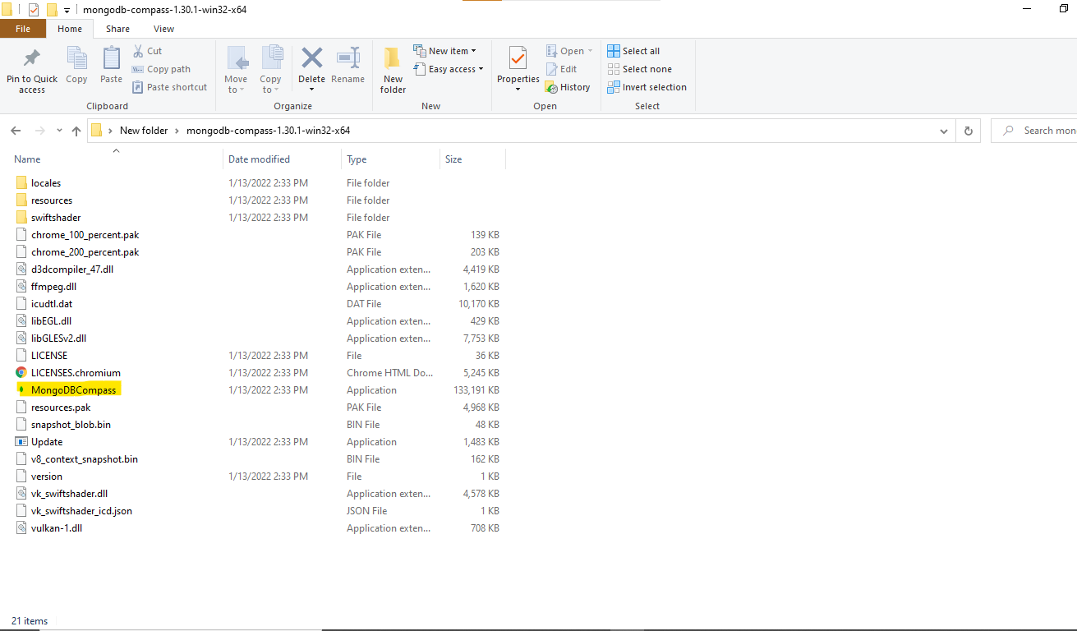The image size is (1077, 631).
Task: Switch to the View ribbon tab
Action: click(x=164, y=29)
